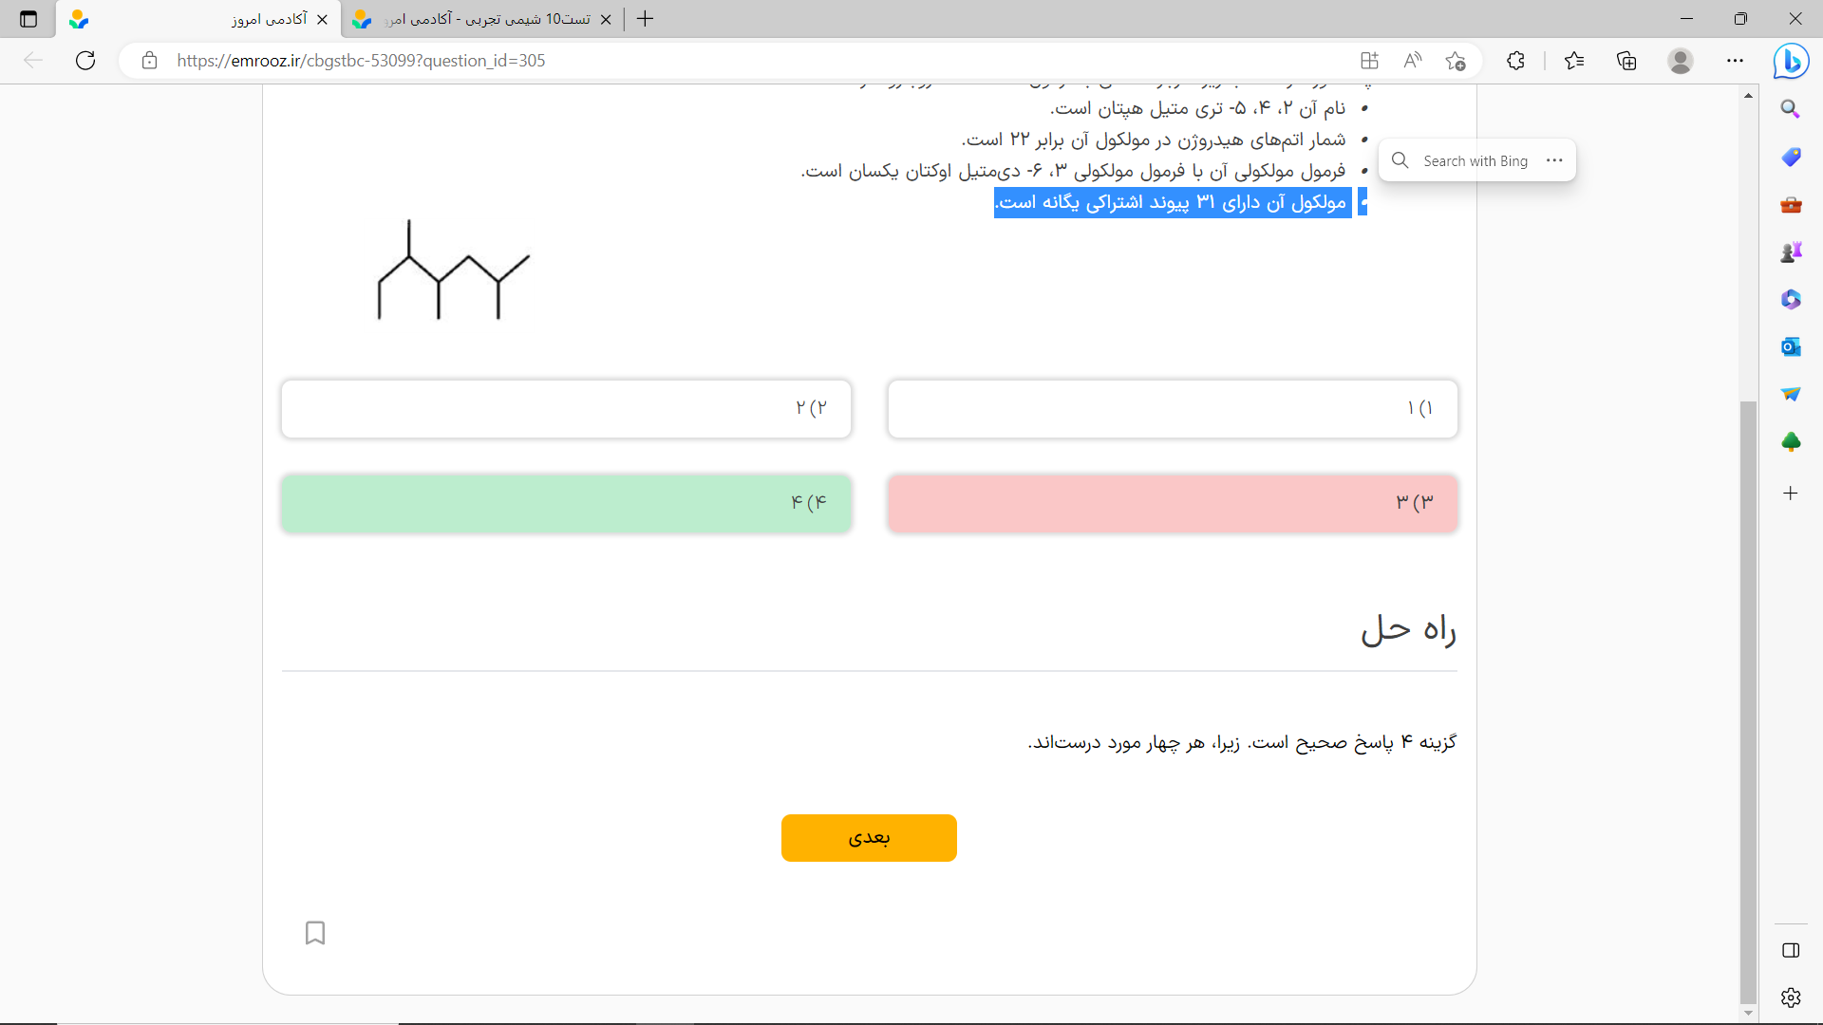Select answer option ۱
The width and height of the screenshot is (1823, 1025).
click(x=1172, y=409)
